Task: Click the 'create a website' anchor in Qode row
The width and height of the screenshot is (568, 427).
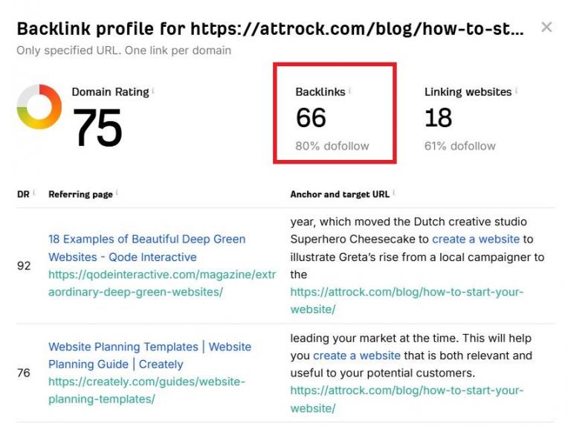Action: 476,239
